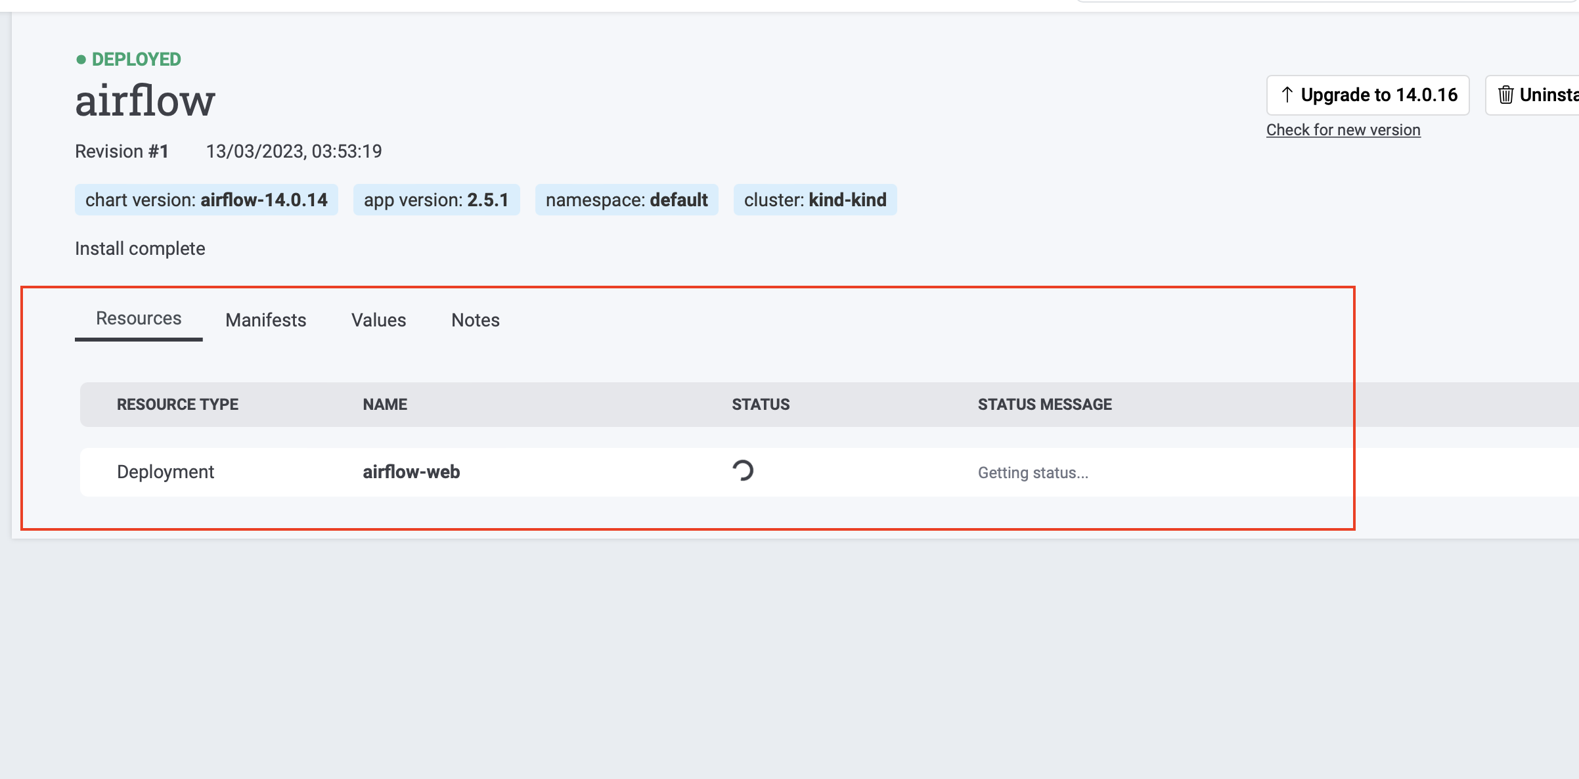The image size is (1579, 779).
Task: Switch to the Manifests tab
Action: 265,320
